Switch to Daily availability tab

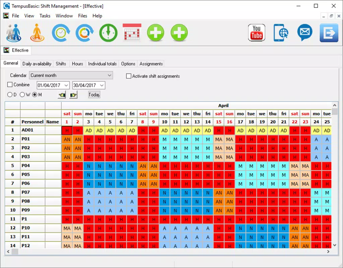37,64
